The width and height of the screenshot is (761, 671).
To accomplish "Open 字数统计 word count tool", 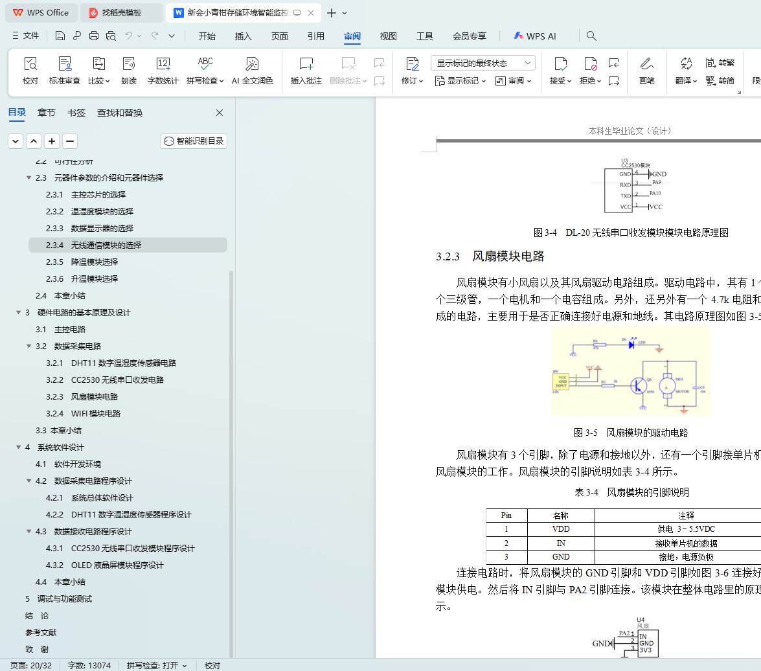I will coord(163,71).
